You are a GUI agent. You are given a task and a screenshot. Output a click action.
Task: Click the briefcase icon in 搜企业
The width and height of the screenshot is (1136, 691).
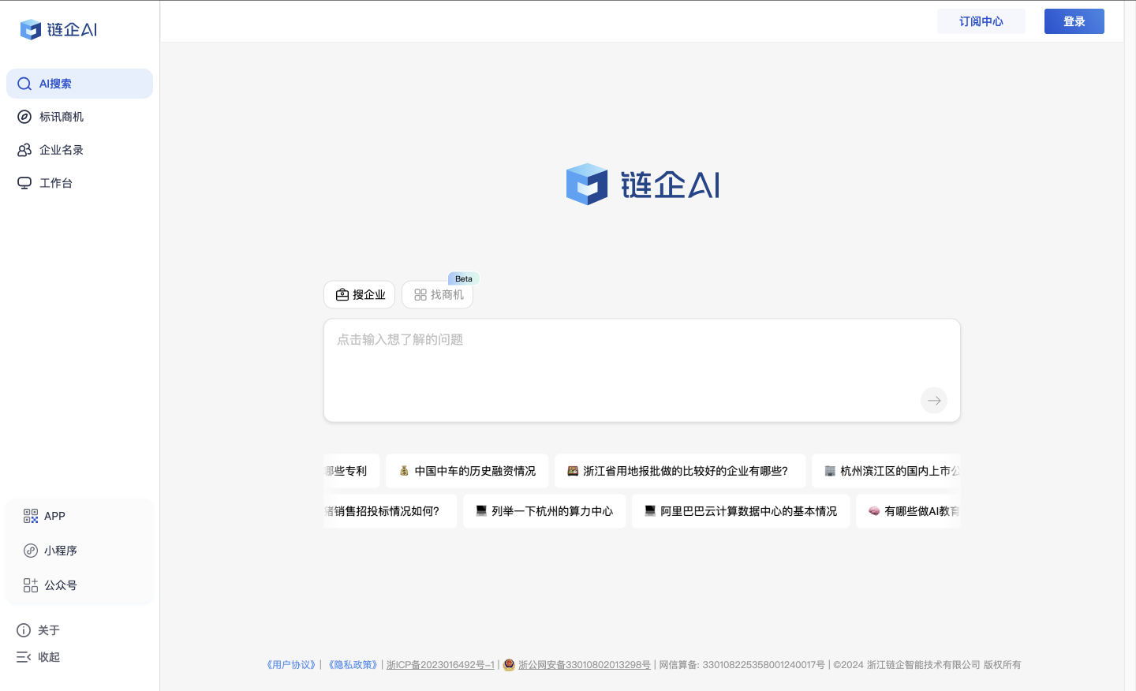pos(342,295)
